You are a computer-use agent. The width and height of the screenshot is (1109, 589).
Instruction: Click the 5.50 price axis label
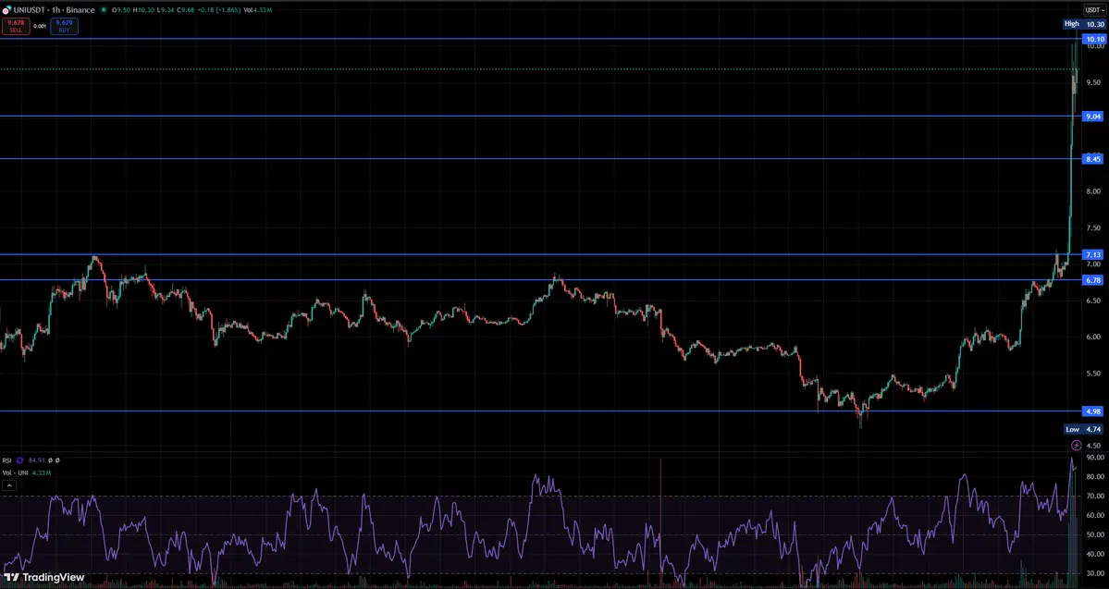[1092, 374]
